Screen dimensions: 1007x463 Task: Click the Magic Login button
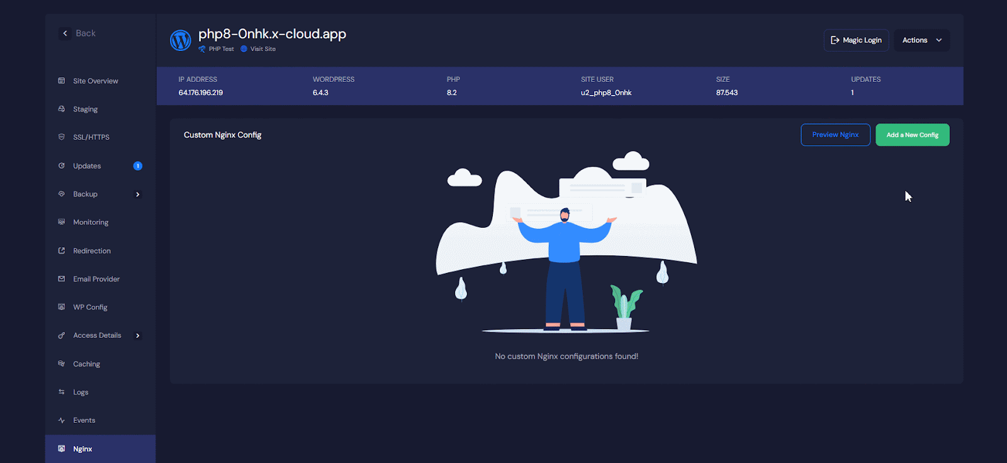point(856,40)
